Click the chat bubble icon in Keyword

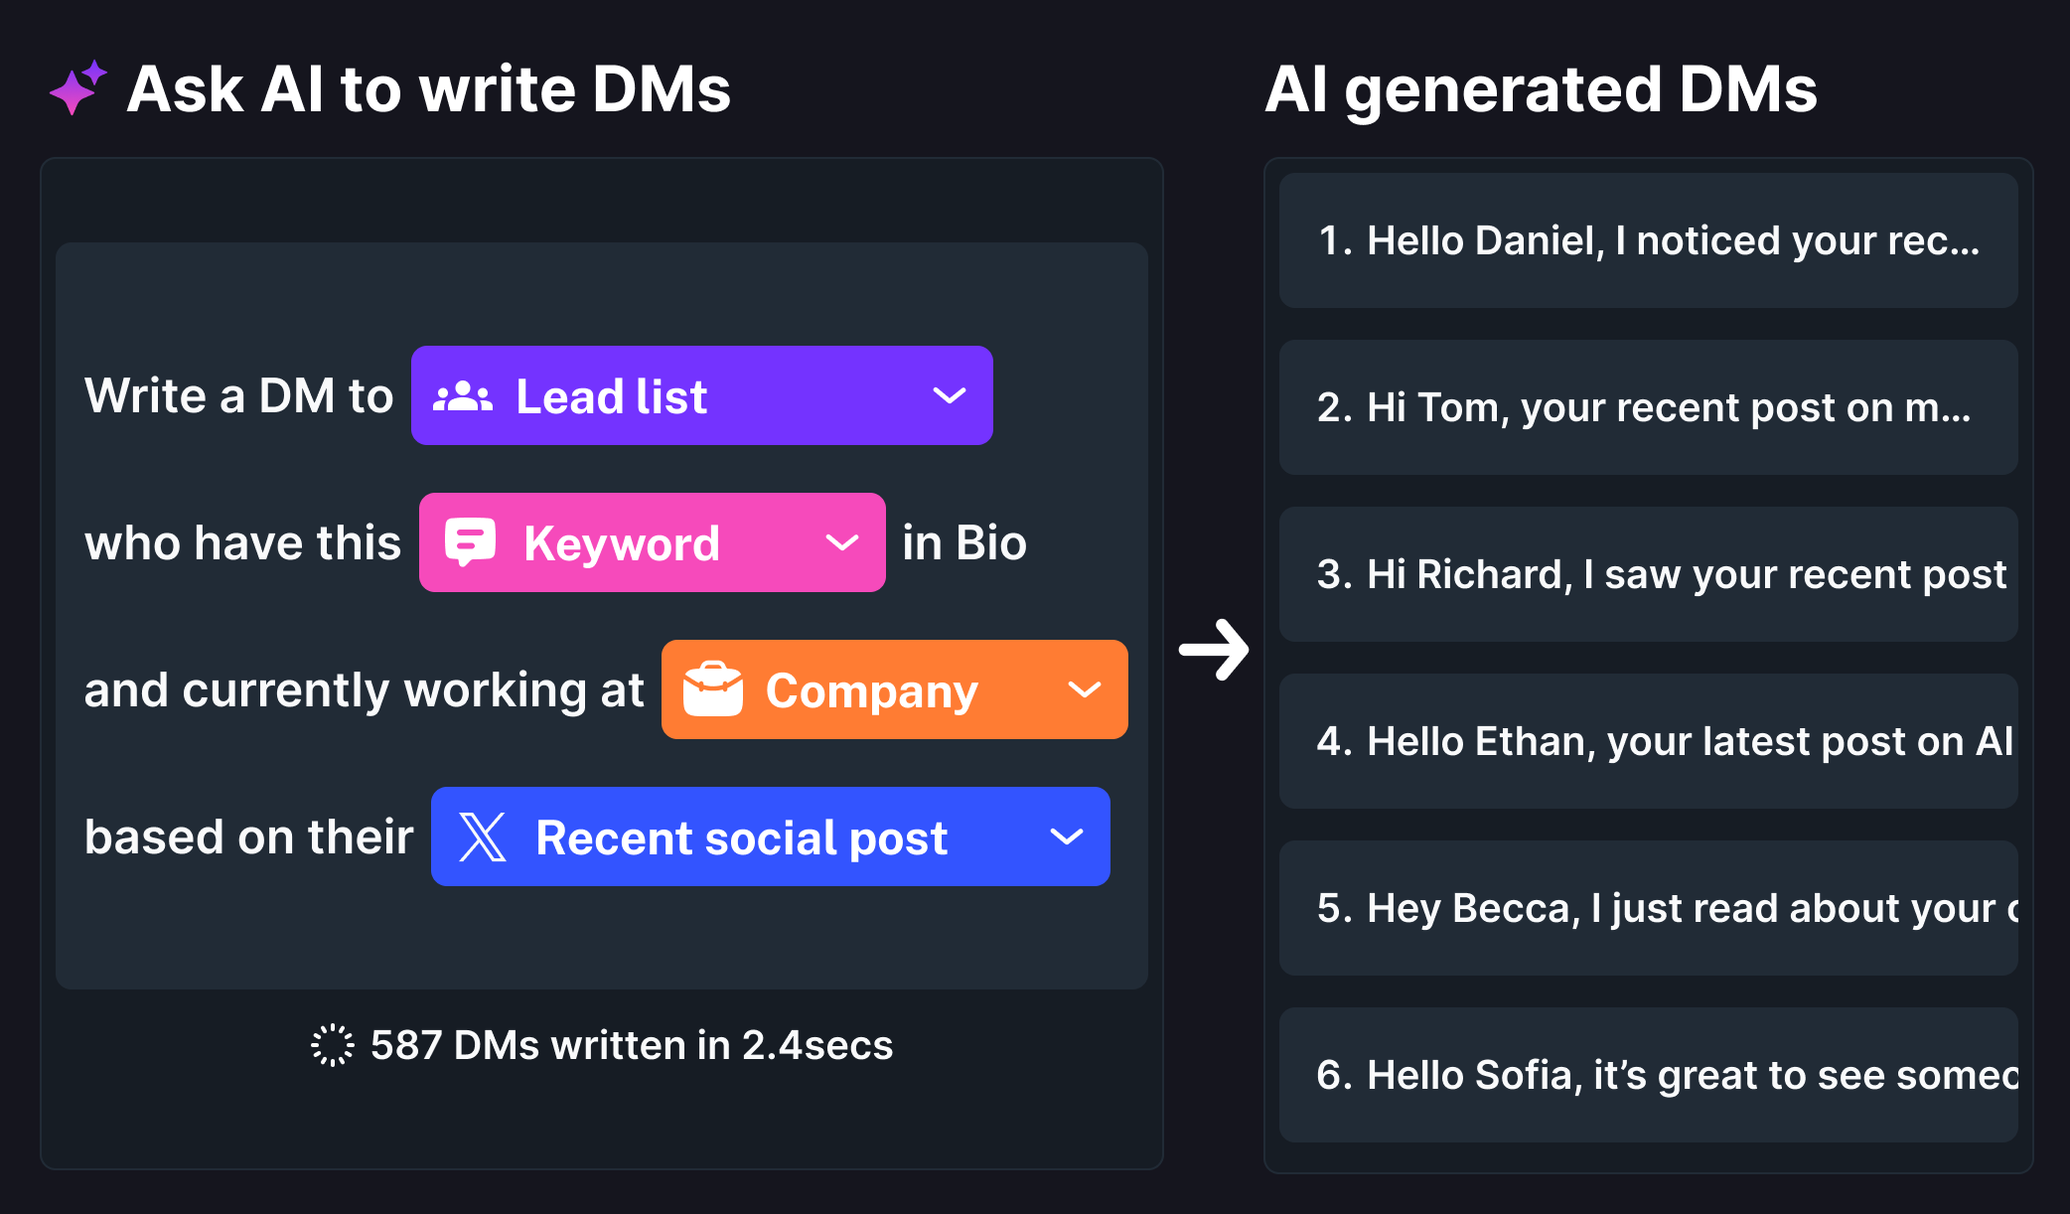pyautogui.click(x=470, y=542)
